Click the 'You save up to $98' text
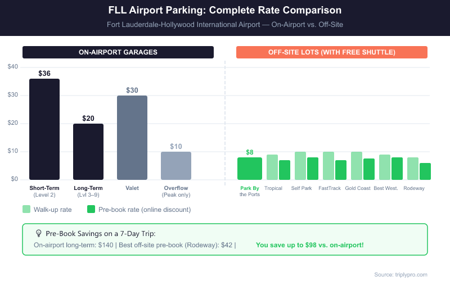The image size is (450, 281). [309, 245]
